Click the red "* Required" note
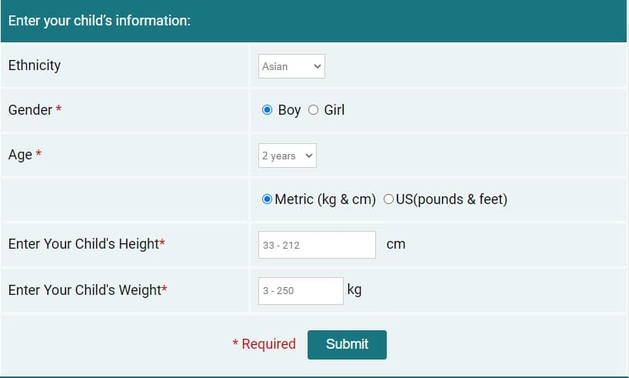This screenshot has width=629, height=378. pos(264,344)
